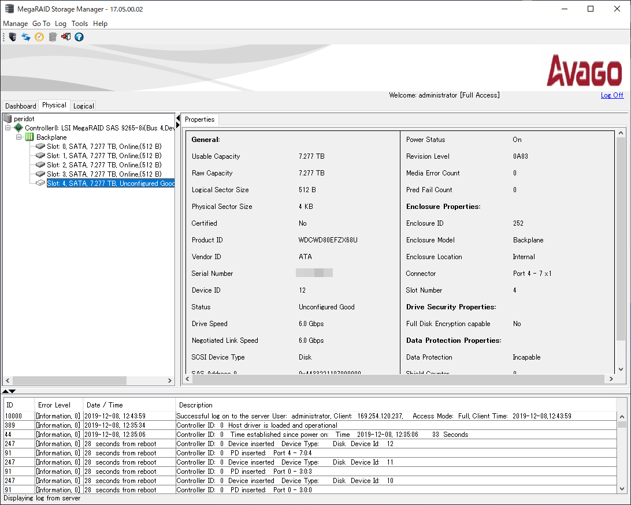Select Slot 3 SATA Online drive
631x505 pixels.
pyautogui.click(x=104, y=174)
